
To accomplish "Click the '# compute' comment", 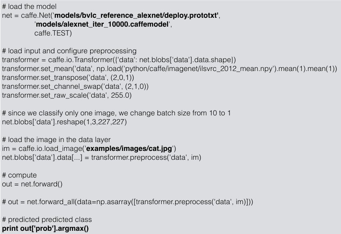I will click(19, 175).
